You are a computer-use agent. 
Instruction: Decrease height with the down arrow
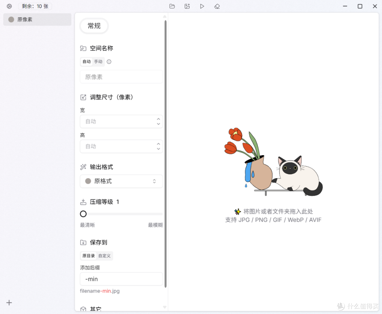(x=158, y=149)
